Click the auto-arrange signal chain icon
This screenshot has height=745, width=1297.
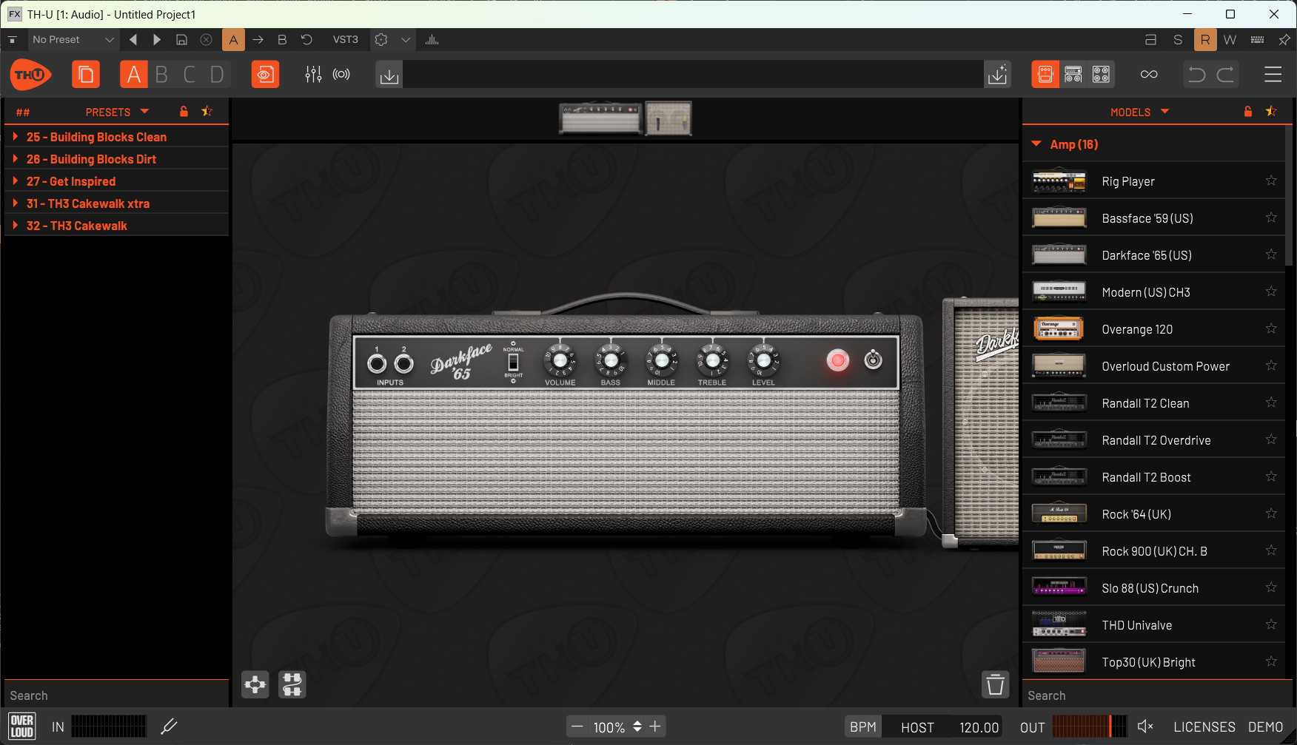[x=292, y=685]
